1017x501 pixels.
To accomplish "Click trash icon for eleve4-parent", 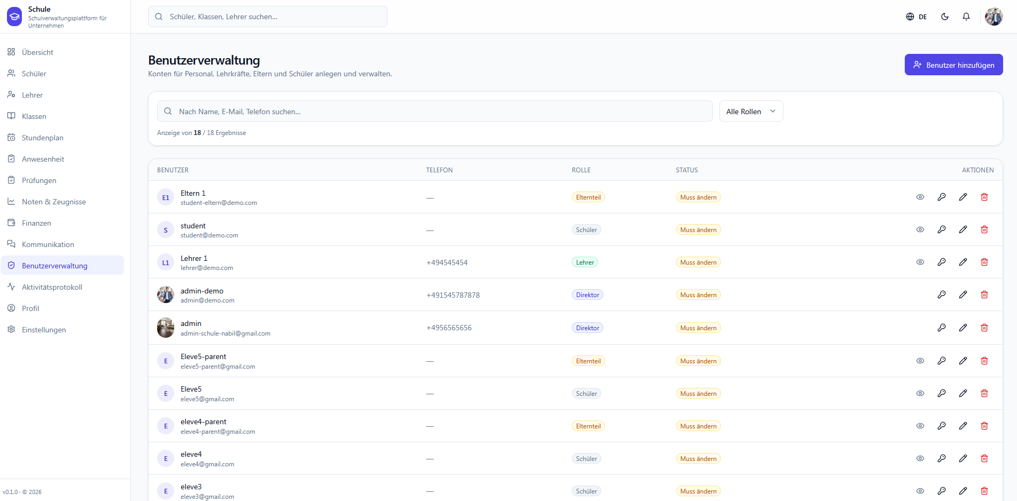I will click(x=984, y=426).
